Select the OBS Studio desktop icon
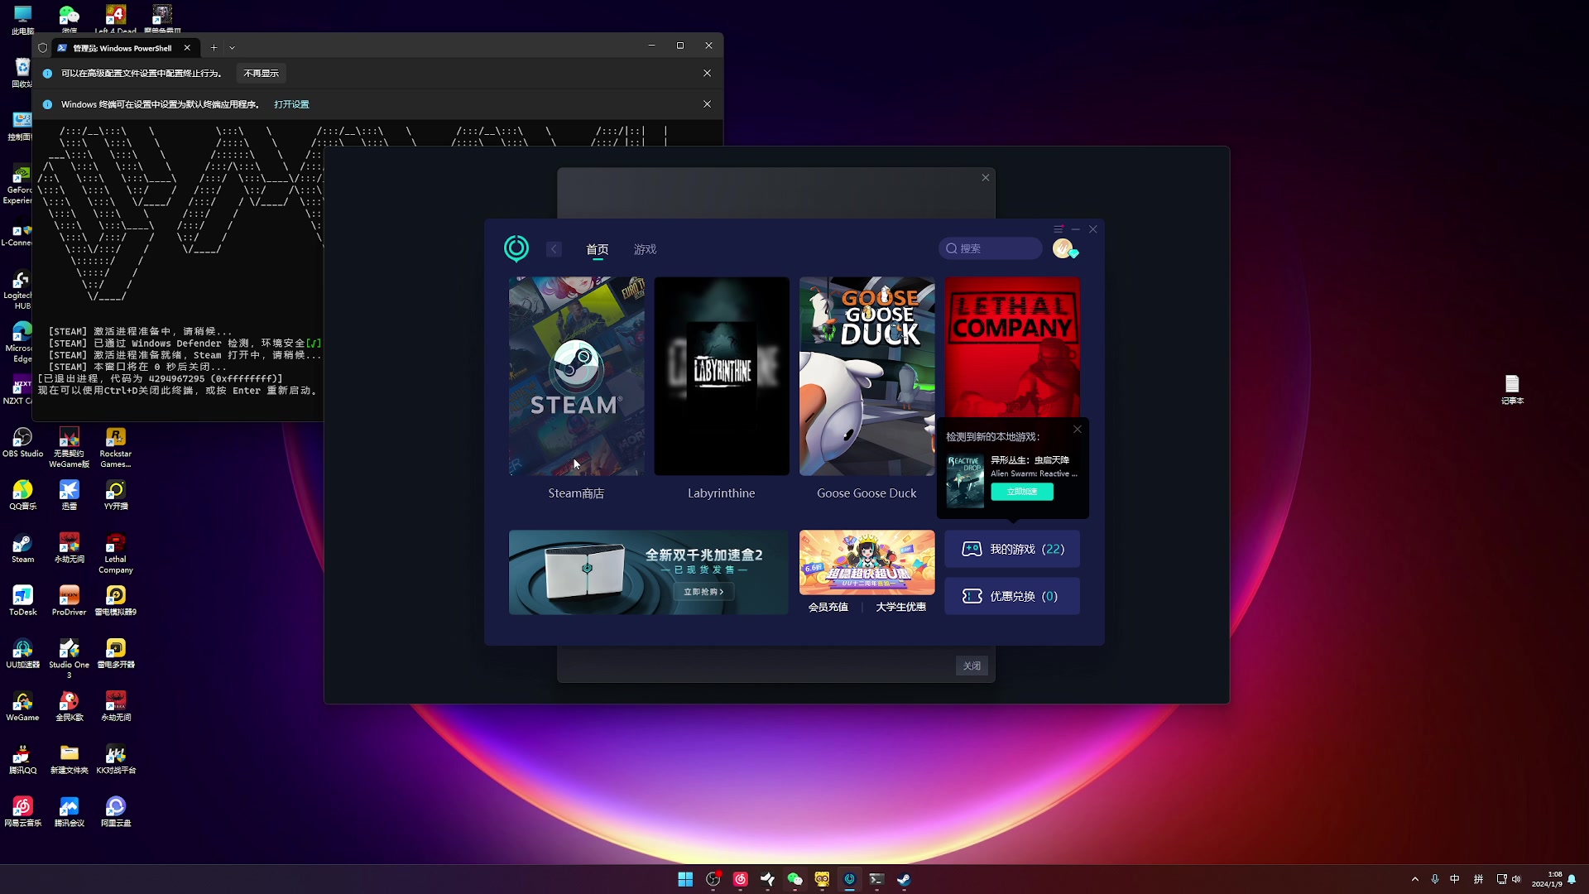This screenshot has width=1589, height=894. [x=22, y=443]
